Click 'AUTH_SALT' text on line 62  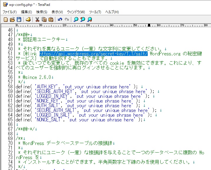pos(47,105)
